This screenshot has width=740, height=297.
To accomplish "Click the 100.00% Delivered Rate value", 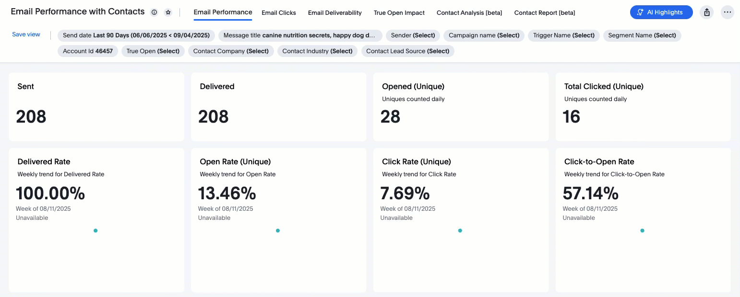I will (50, 194).
